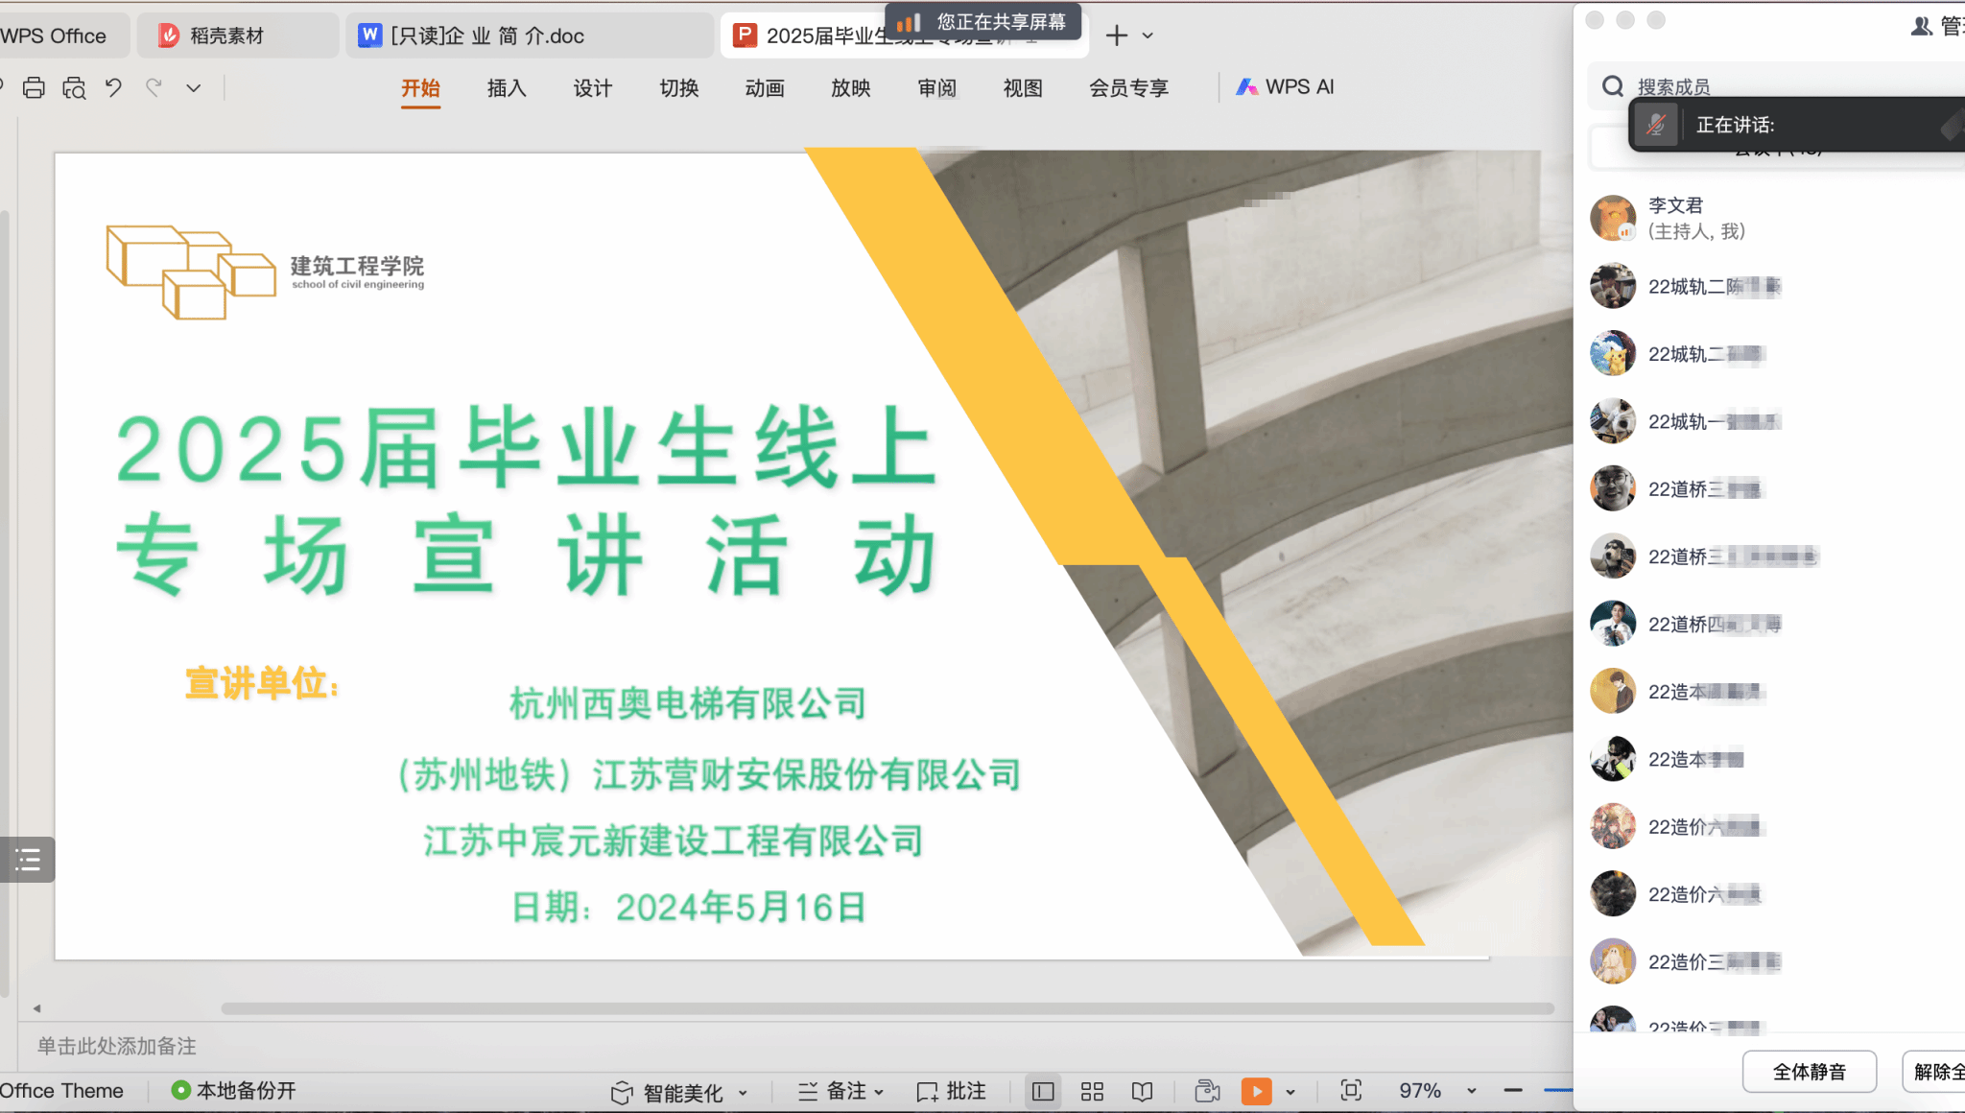Expand the quick access toolbar dropdown
The image size is (1965, 1113).
pos(193,88)
